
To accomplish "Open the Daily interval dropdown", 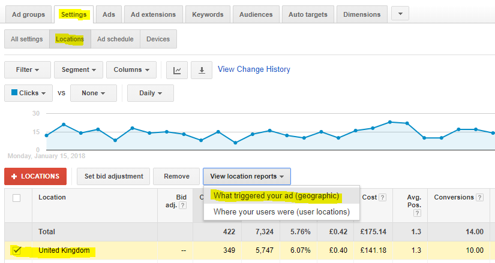I will (151, 93).
